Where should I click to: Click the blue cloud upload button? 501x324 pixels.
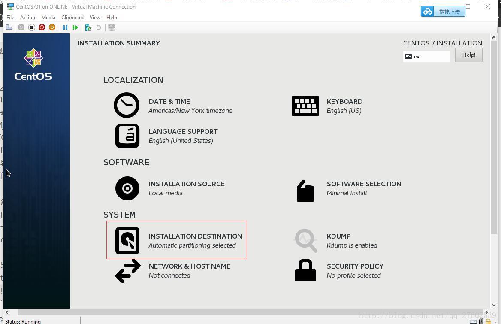443,12
